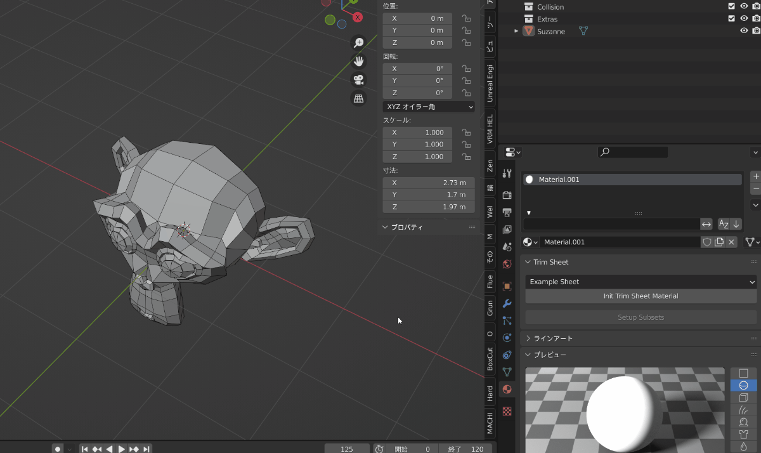
Task: Duplicate Material.001 with the copy icon
Action: [x=719, y=242]
